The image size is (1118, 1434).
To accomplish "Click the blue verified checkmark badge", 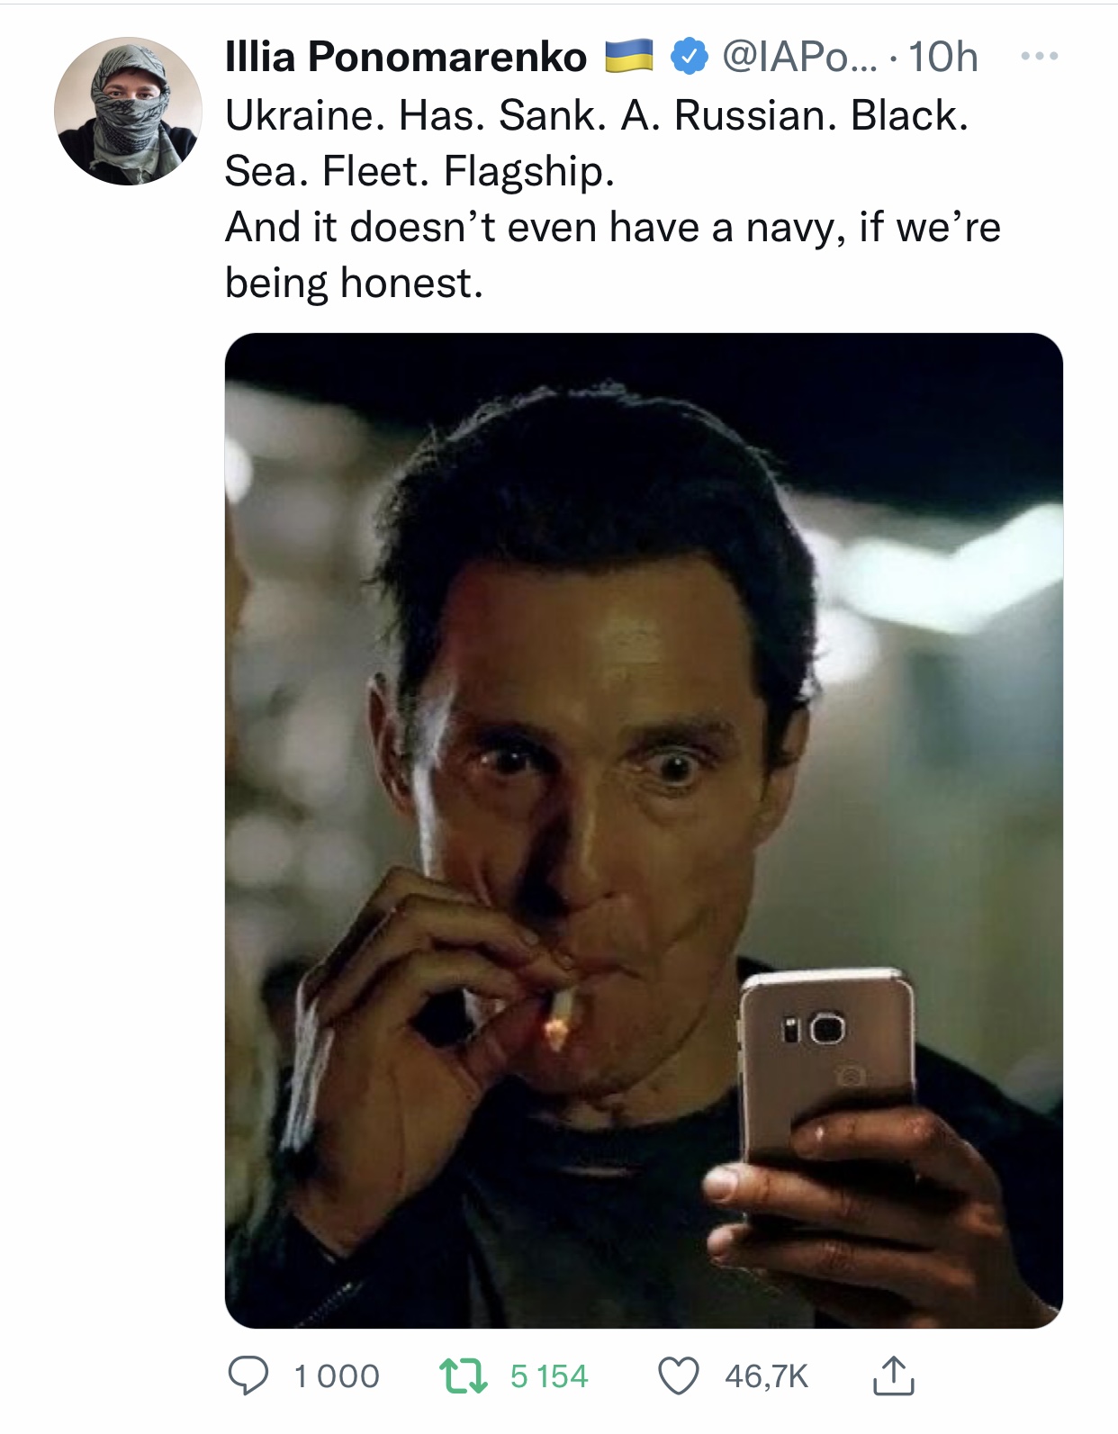I will point(690,57).
